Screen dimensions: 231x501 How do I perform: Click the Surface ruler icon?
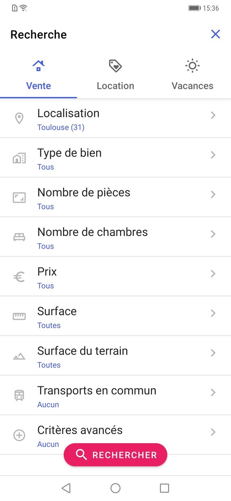[19, 316]
